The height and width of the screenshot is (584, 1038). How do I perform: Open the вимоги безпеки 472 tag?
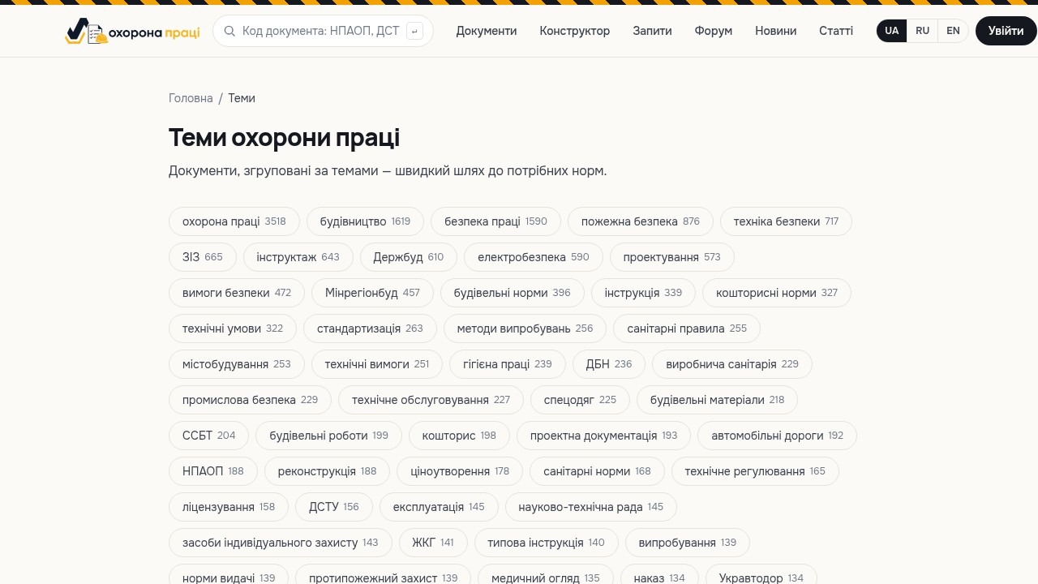click(237, 293)
